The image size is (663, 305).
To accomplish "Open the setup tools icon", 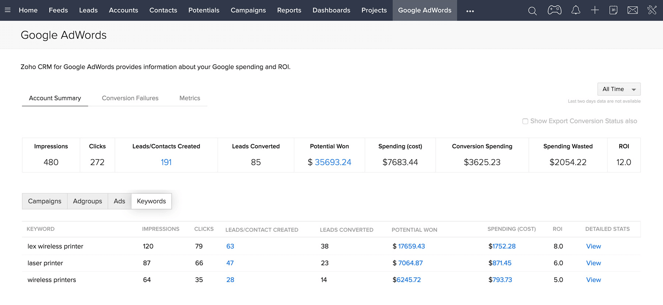I will [x=652, y=10].
